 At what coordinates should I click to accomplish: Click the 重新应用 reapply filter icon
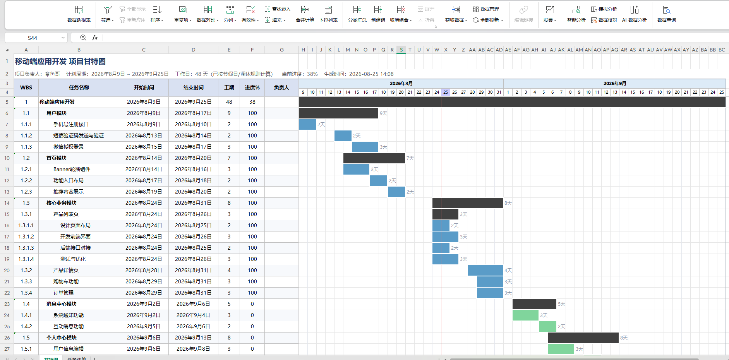(122, 20)
